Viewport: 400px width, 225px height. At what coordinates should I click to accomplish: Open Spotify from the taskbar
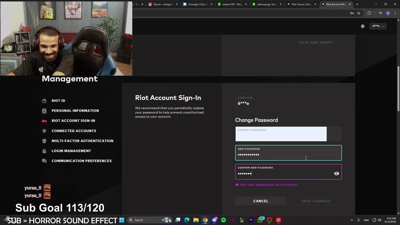(x=223, y=220)
